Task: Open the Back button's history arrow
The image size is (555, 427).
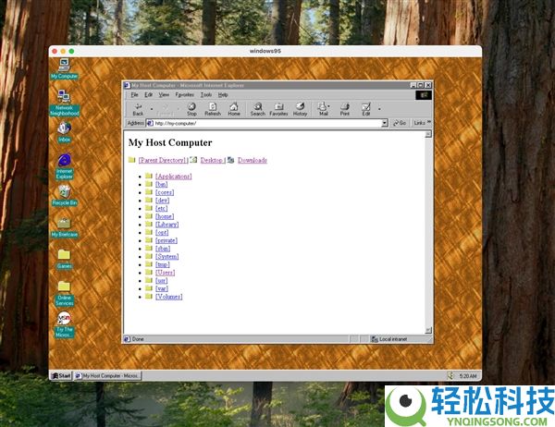Action: [152, 109]
